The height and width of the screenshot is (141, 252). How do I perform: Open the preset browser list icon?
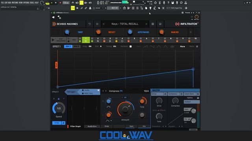[x=97, y=24]
